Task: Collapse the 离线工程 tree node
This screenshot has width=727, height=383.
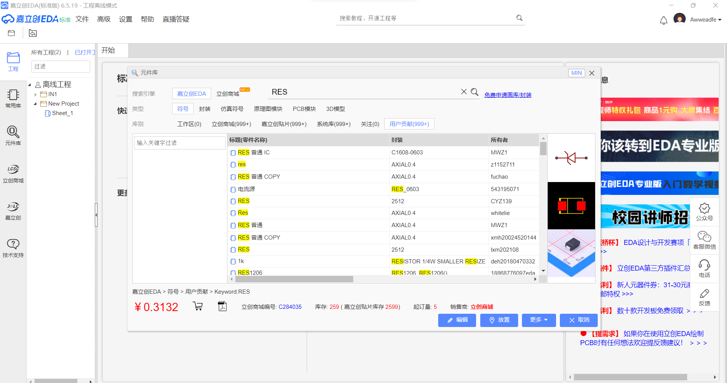Action: (x=30, y=84)
